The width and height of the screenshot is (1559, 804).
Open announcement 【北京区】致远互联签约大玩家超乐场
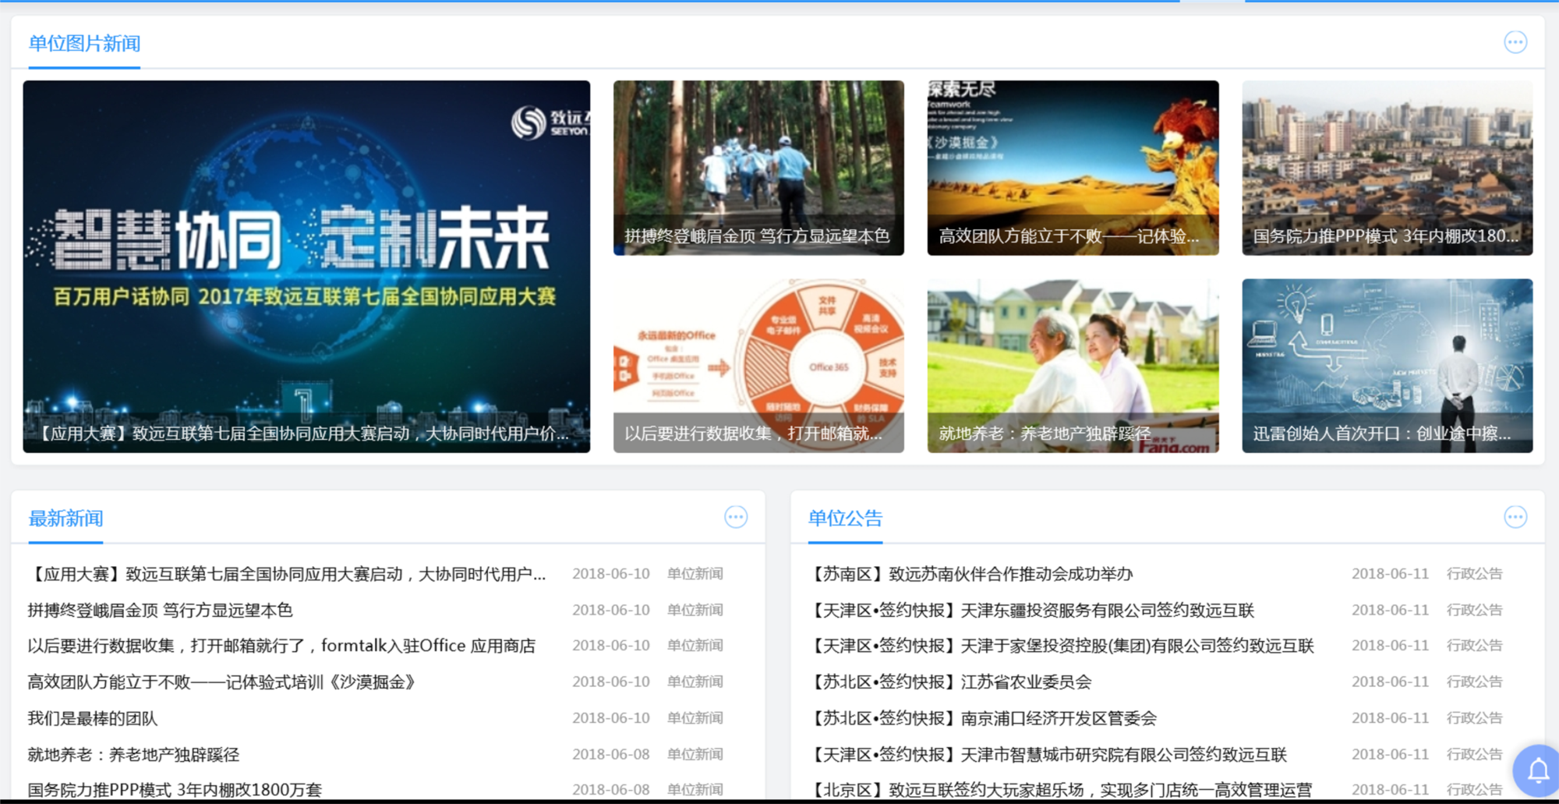[1059, 790]
